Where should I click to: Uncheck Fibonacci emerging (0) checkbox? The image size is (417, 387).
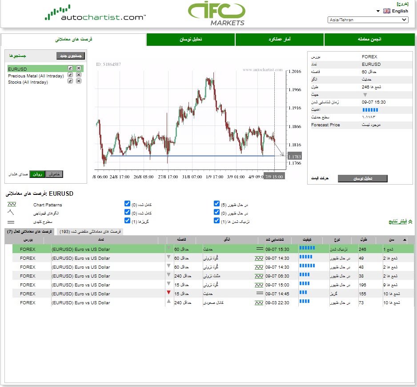click(217, 212)
